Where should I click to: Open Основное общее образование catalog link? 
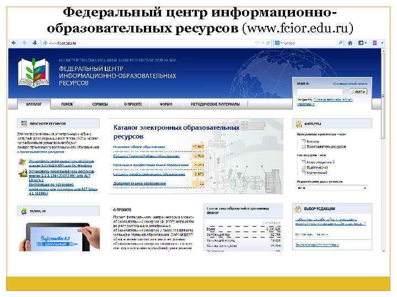(x=139, y=147)
